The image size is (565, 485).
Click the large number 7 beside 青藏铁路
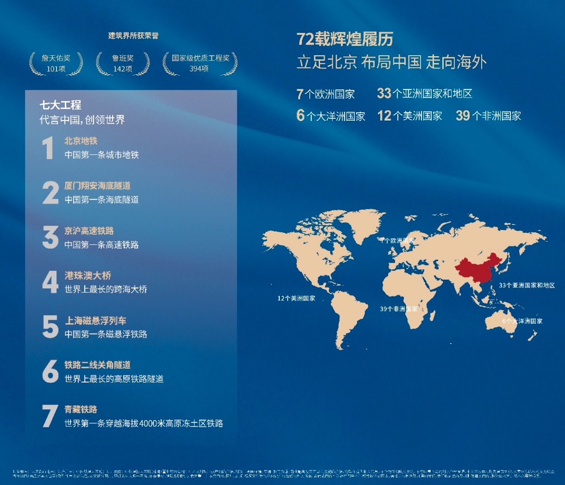pyautogui.click(x=50, y=416)
